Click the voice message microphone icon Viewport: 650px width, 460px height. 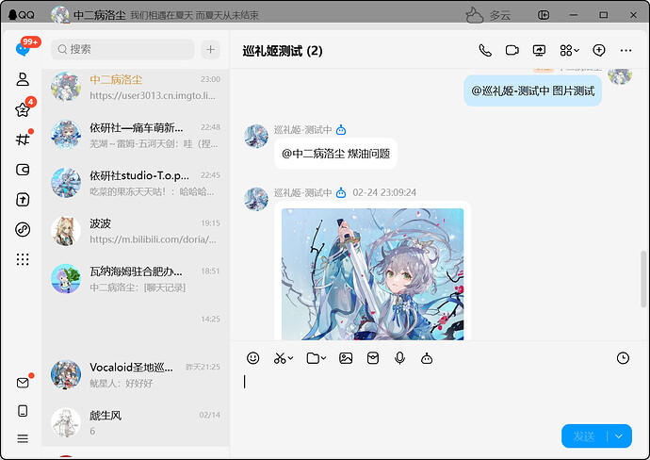click(x=399, y=358)
